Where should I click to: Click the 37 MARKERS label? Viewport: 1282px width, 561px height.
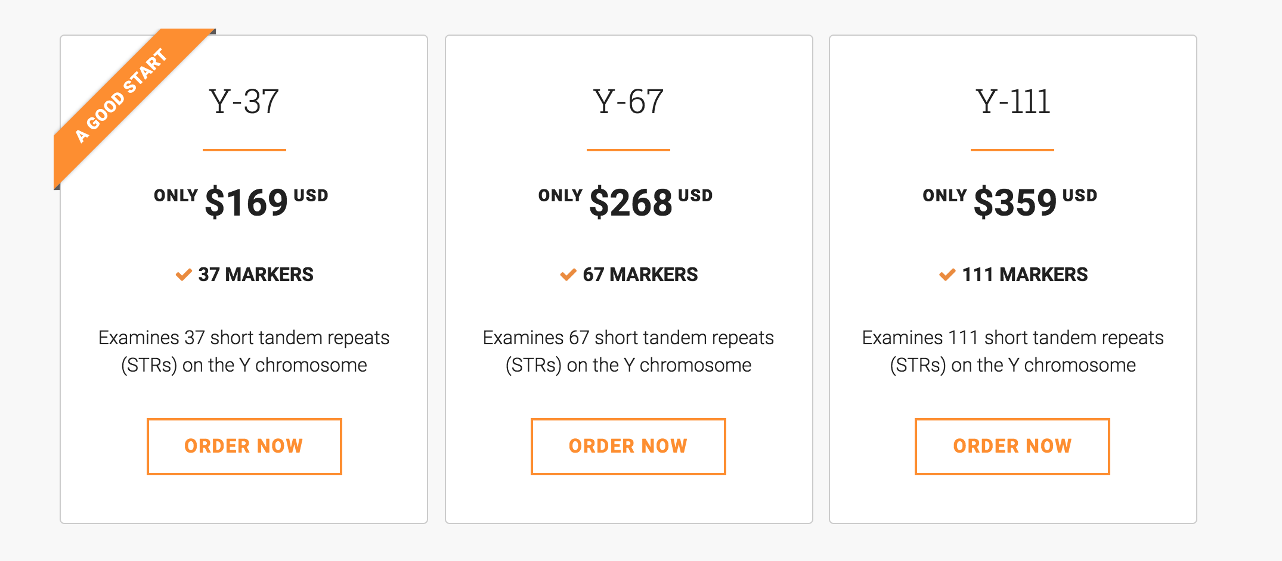[x=256, y=275]
